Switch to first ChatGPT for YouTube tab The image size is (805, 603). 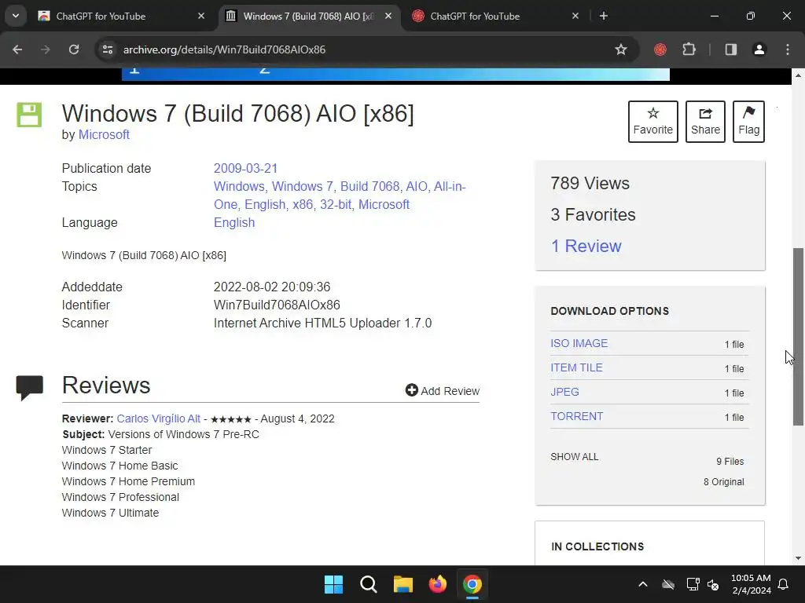(121, 16)
